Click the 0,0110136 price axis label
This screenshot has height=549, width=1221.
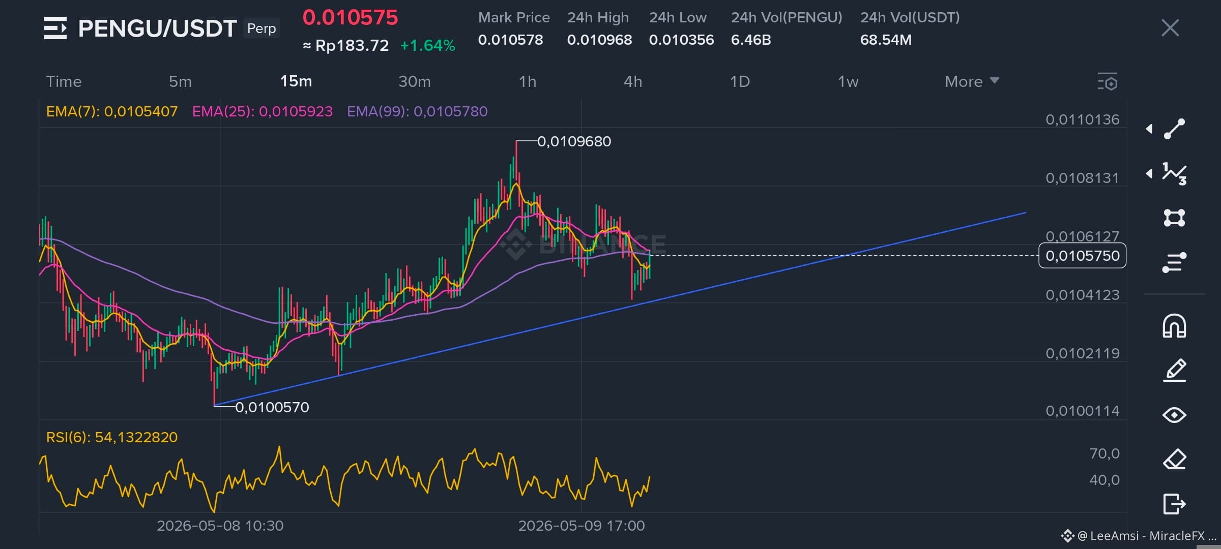click(x=1082, y=119)
